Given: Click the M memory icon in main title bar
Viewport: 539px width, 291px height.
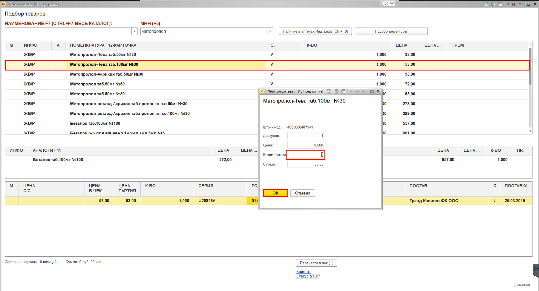Looking at the screenshot, I should pyautogui.click(x=508, y=4).
